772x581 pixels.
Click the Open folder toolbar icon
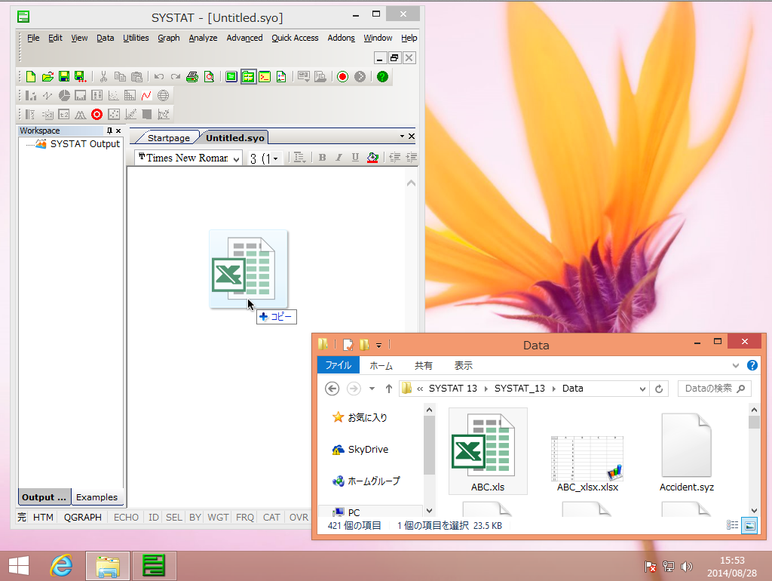tap(47, 76)
